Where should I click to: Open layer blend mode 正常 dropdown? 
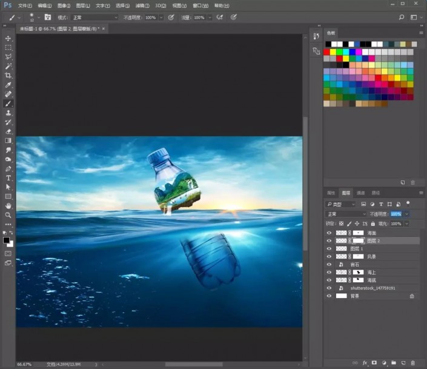click(x=346, y=214)
